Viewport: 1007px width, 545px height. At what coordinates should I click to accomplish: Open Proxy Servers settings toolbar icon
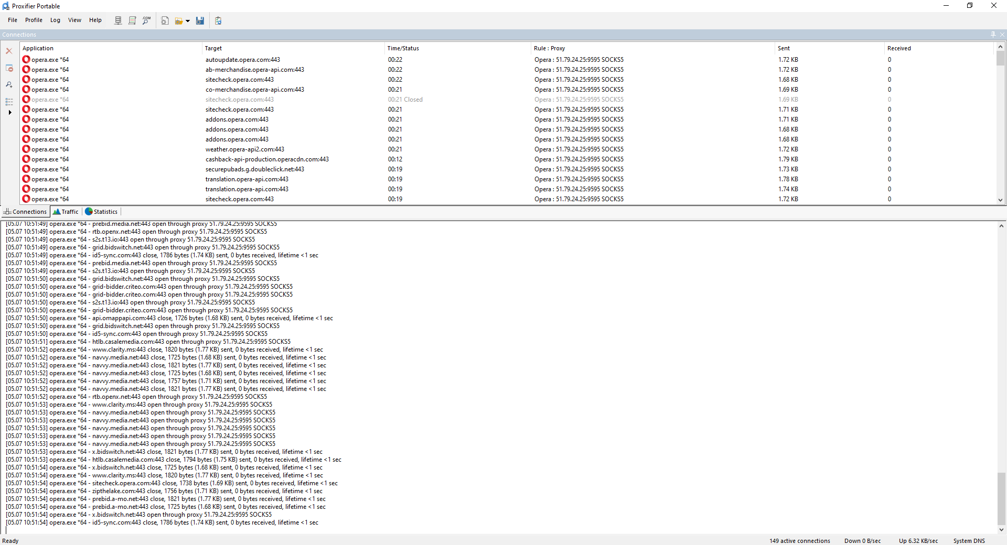pos(118,20)
